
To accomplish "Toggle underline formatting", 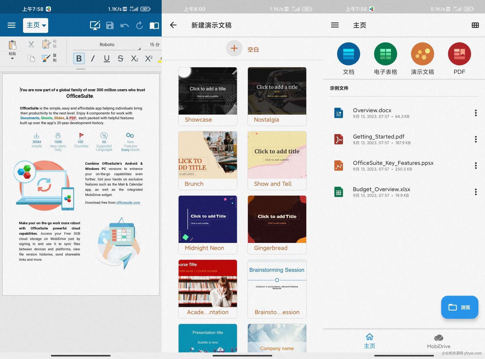I will (x=107, y=58).
